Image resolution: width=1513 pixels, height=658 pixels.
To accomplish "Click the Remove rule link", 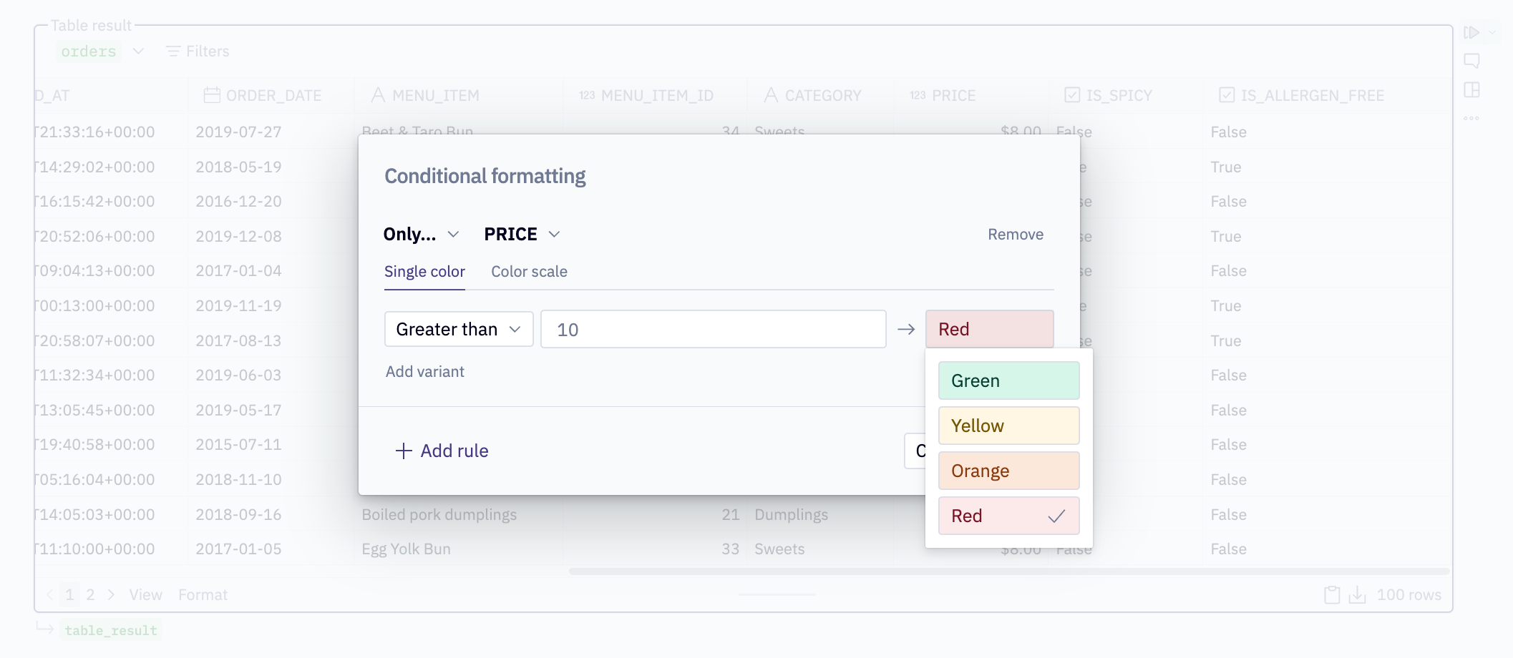I will (1015, 235).
